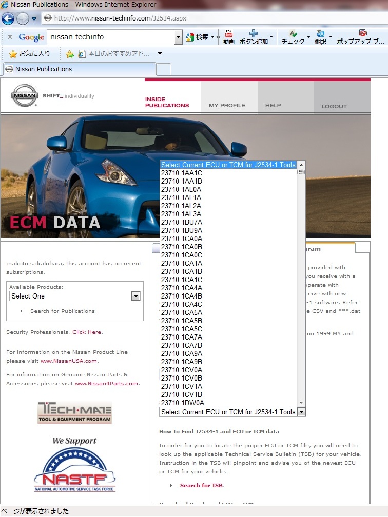
Task: Choose 23710 1CA0B from the list
Action: click(228, 247)
